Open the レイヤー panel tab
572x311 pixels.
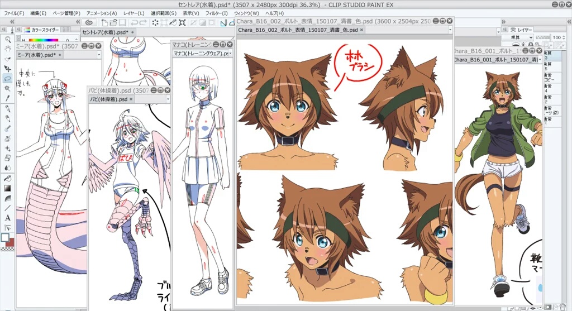pos(522,30)
